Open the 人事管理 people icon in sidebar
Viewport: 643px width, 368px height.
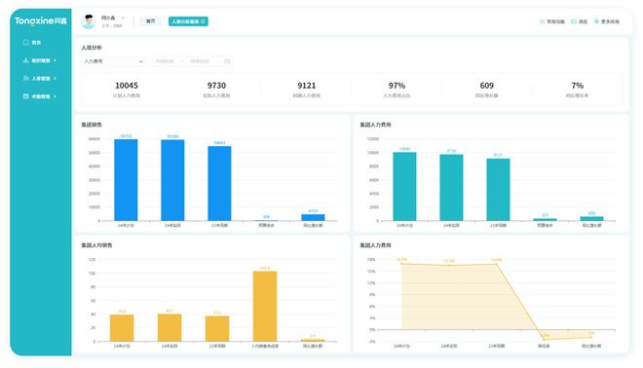point(26,78)
